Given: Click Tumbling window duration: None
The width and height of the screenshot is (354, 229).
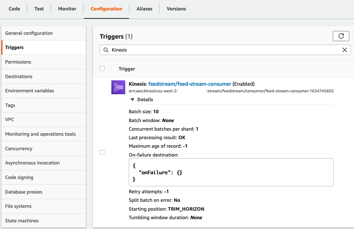Looking at the screenshot, I should 165,218.
